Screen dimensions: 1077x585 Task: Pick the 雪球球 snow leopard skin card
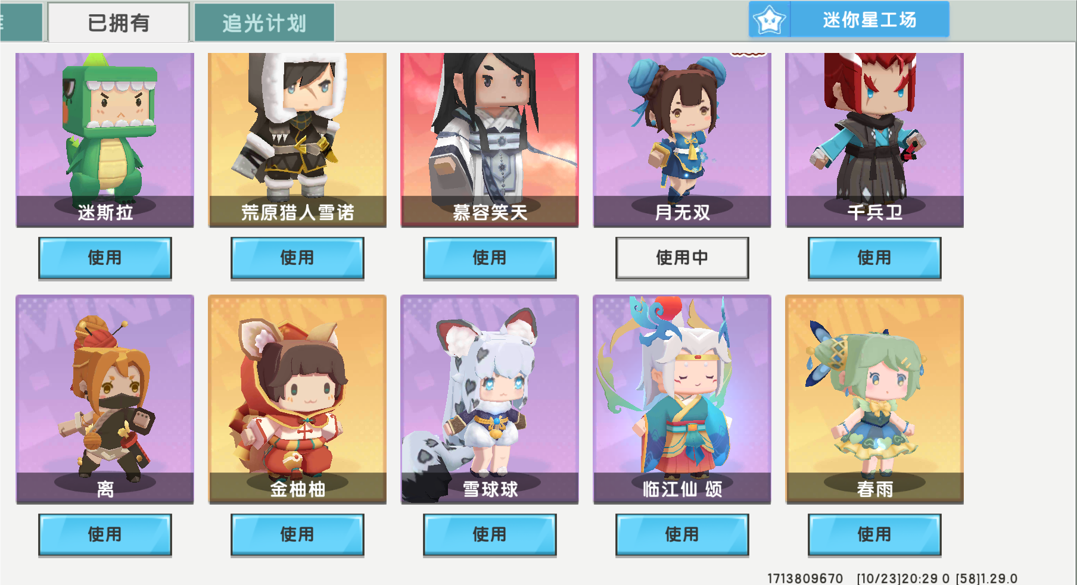490,399
